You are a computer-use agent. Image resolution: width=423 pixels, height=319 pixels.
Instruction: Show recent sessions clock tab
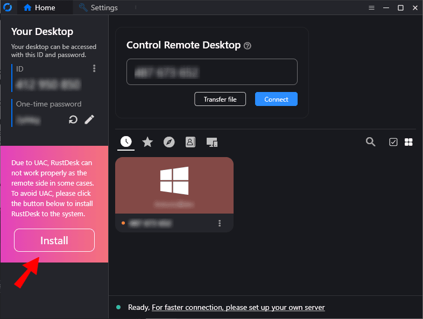(x=126, y=141)
